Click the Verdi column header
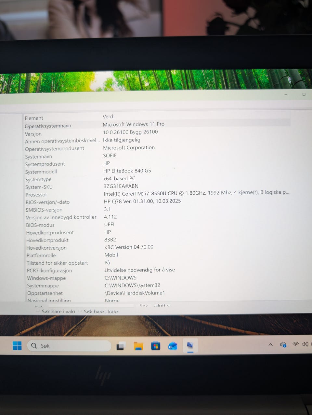The height and width of the screenshot is (415, 312). point(109,117)
